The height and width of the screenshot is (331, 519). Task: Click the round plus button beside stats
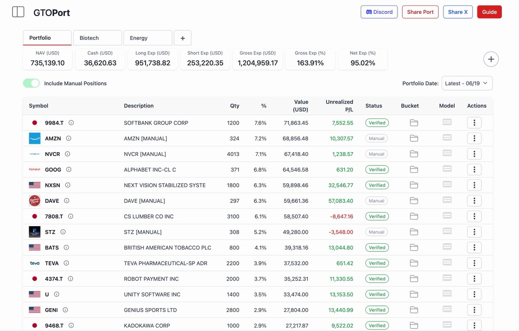point(491,59)
